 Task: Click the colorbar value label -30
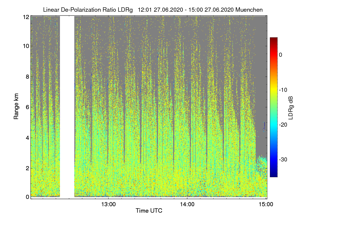coord(283,160)
